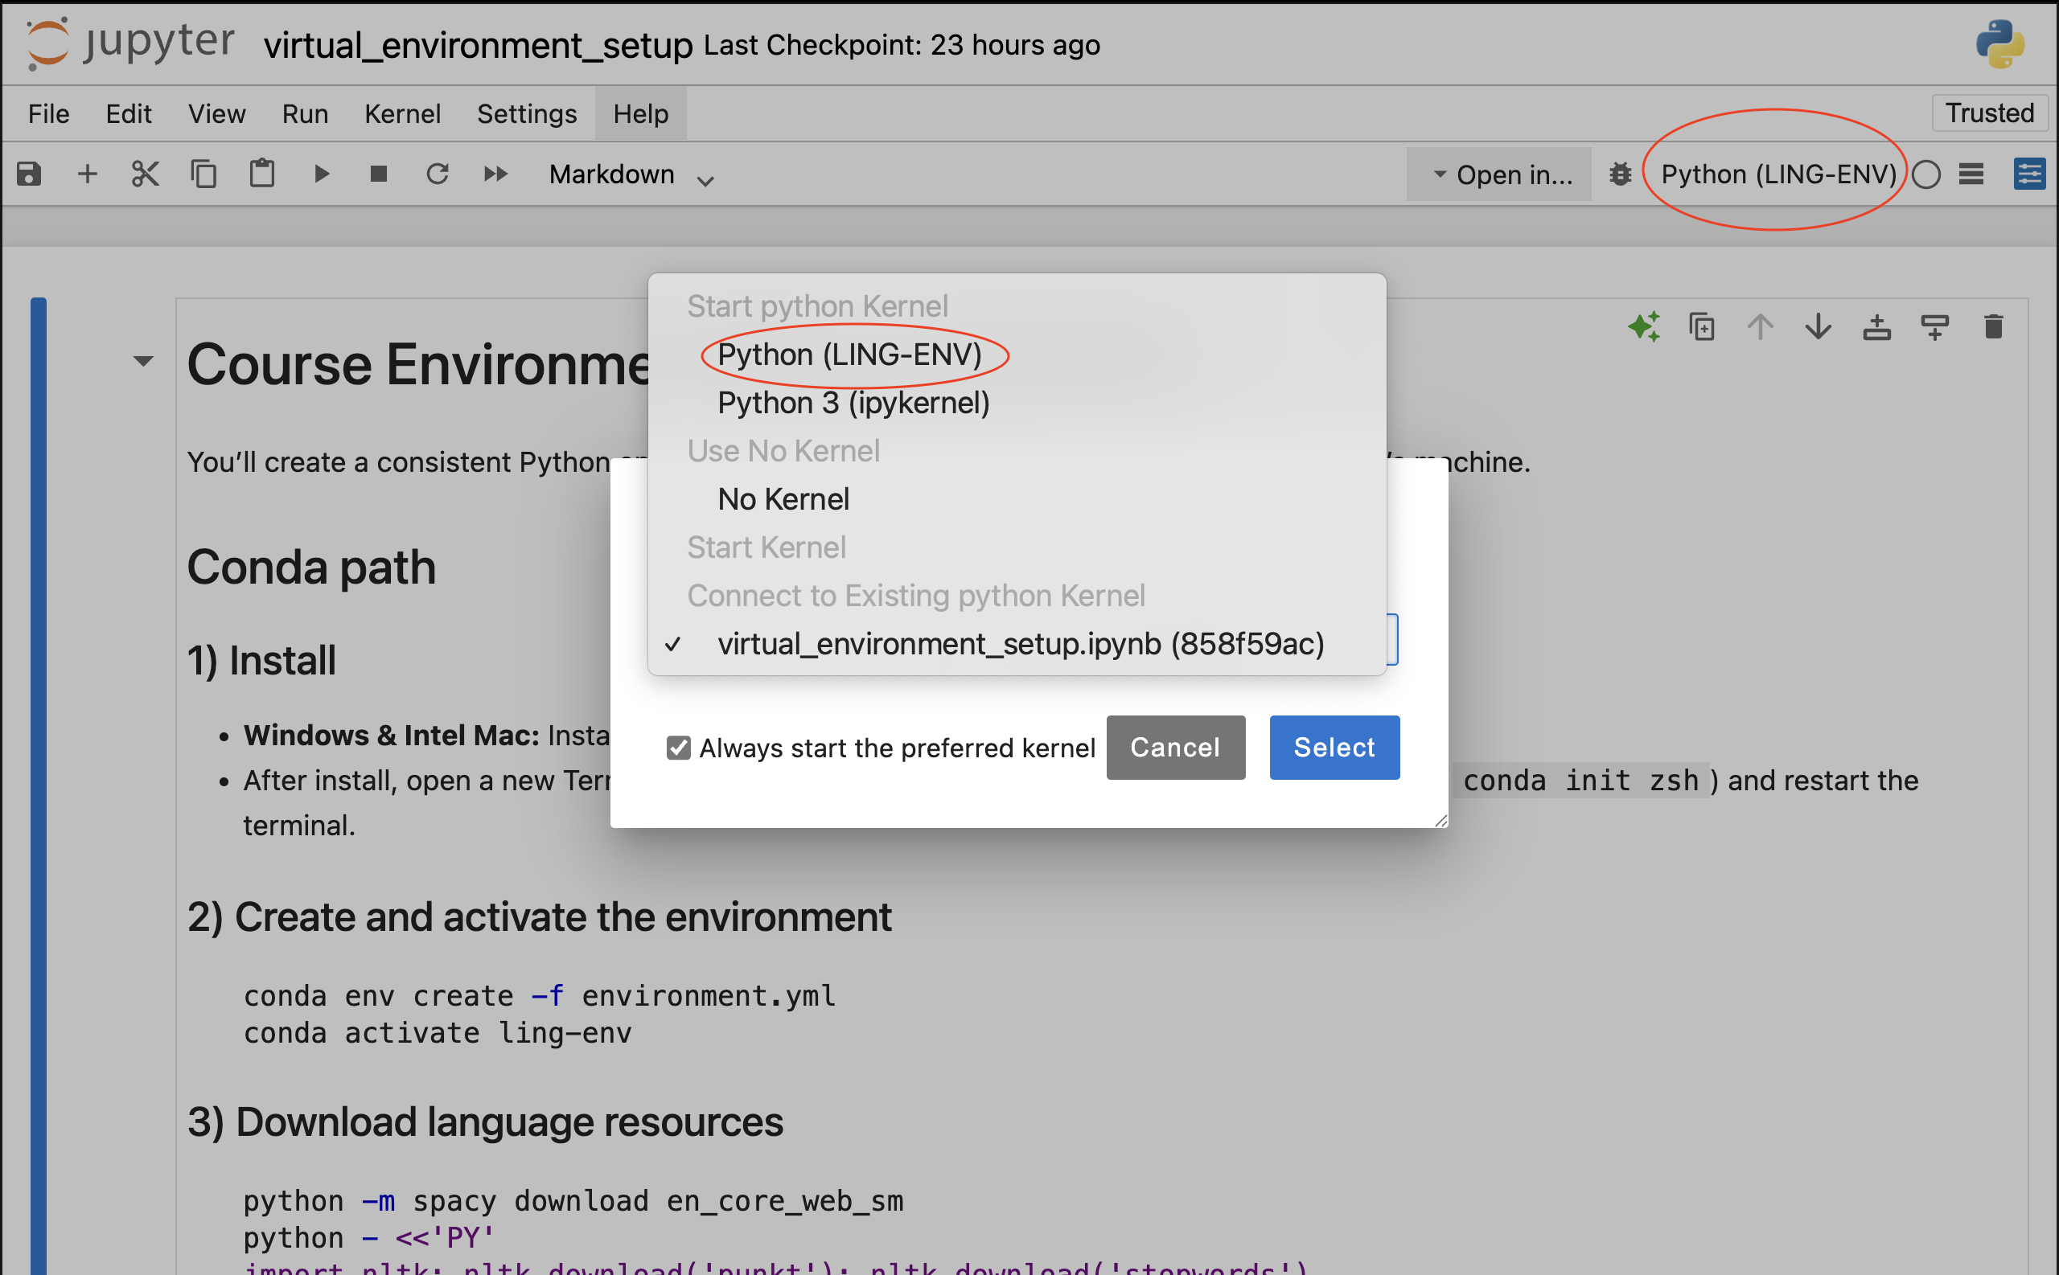Click the Trusted notebook indicator
2059x1275 pixels.
tap(1989, 113)
